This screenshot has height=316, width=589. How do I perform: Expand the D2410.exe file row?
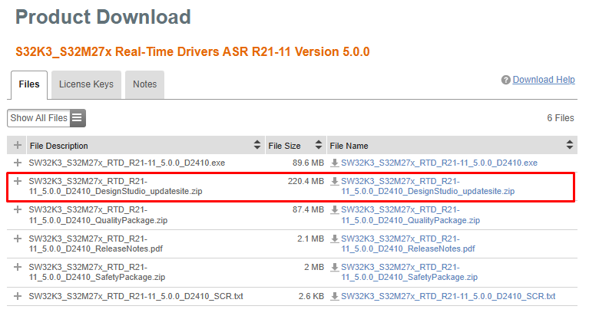pyautogui.click(x=18, y=163)
